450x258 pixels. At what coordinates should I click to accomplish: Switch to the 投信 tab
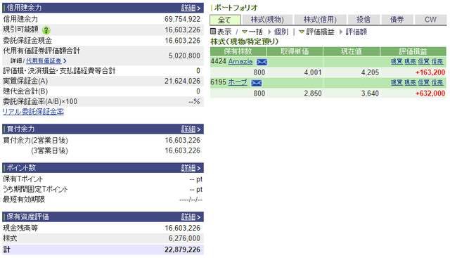coord(364,20)
